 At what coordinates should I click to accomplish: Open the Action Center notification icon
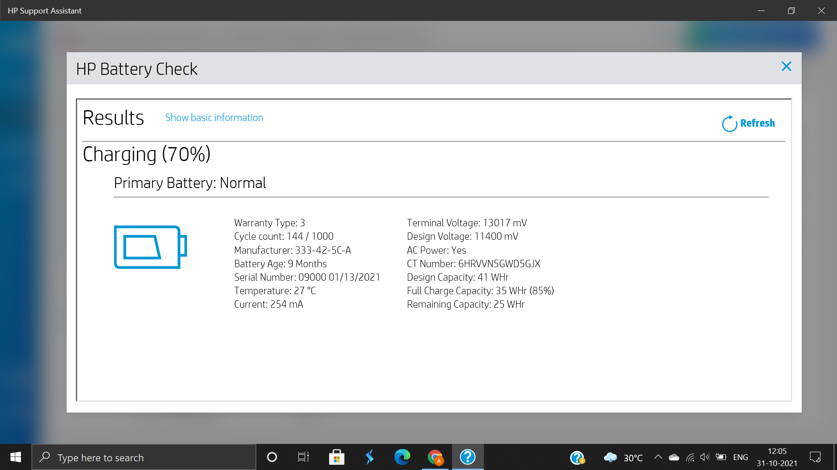tap(816, 457)
